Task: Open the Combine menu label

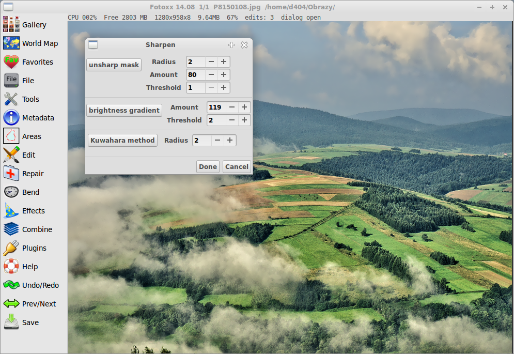Action: click(37, 229)
